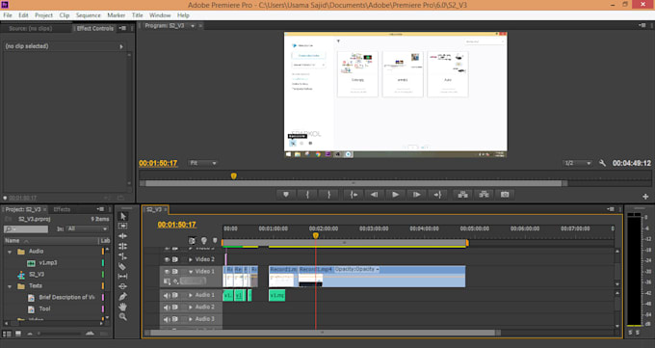This screenshot has width=655, height=348.
Task: Play the program monitor sequence
Action: (395, 195)
